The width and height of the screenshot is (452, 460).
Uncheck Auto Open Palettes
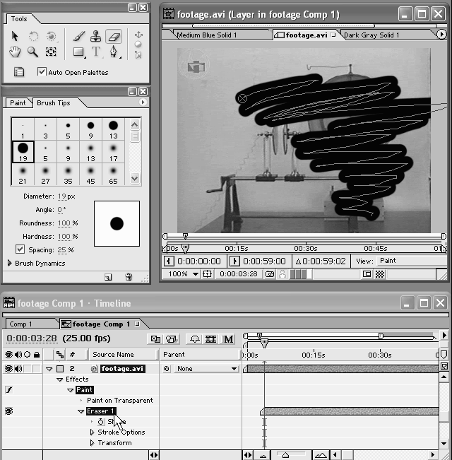(42, 72)
